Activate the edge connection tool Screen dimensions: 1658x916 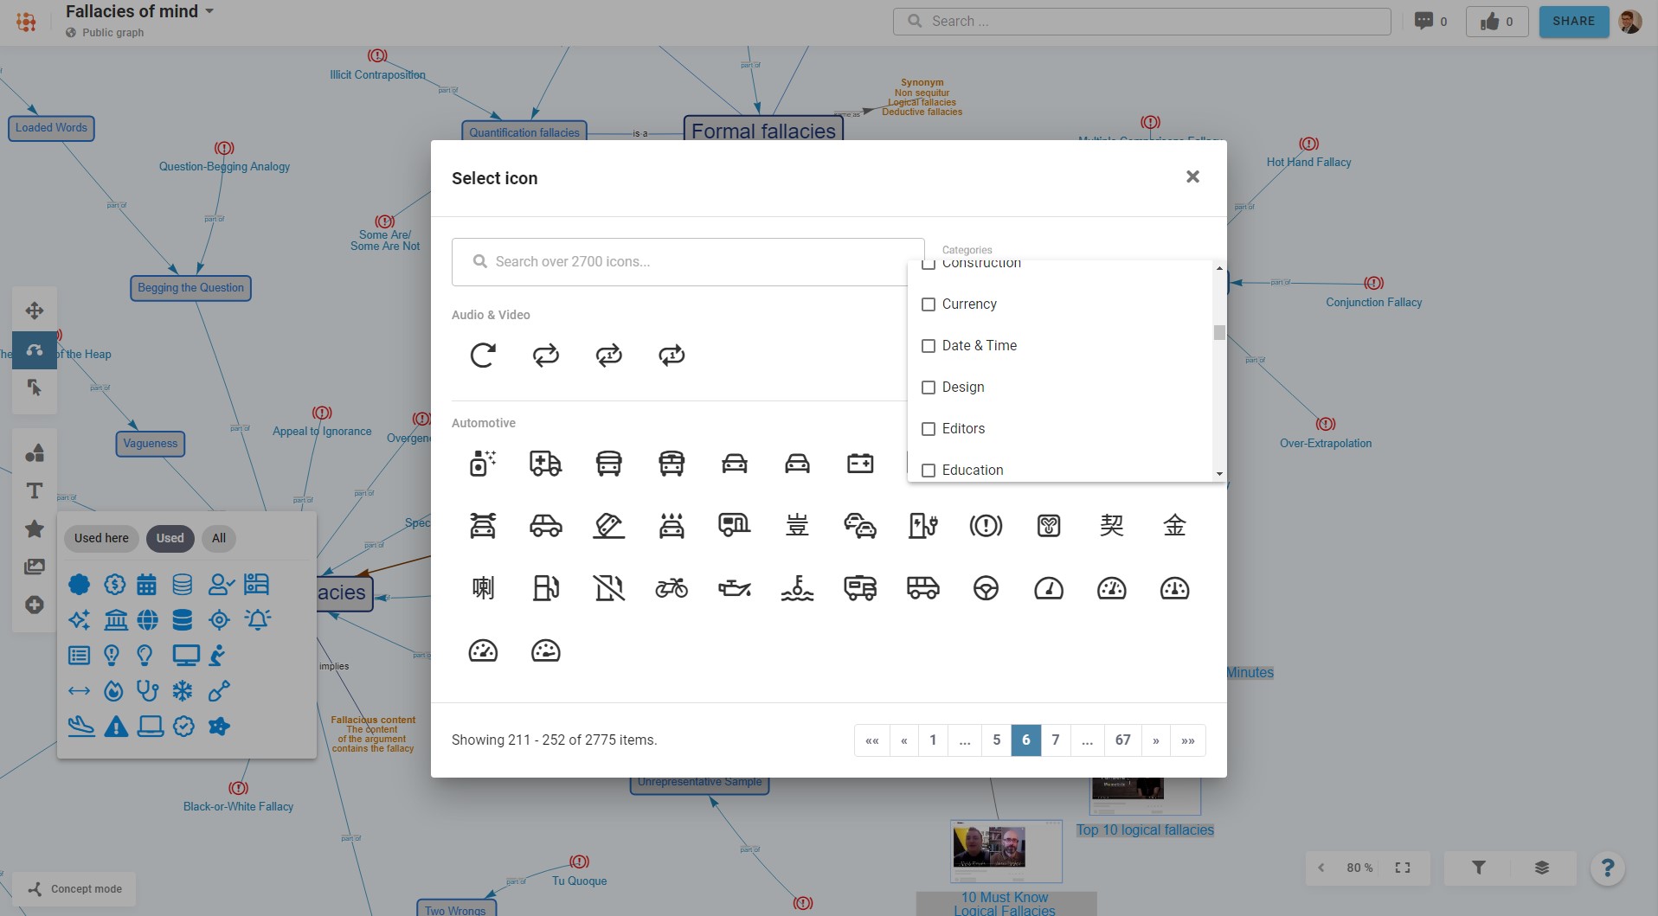point(35,350)
